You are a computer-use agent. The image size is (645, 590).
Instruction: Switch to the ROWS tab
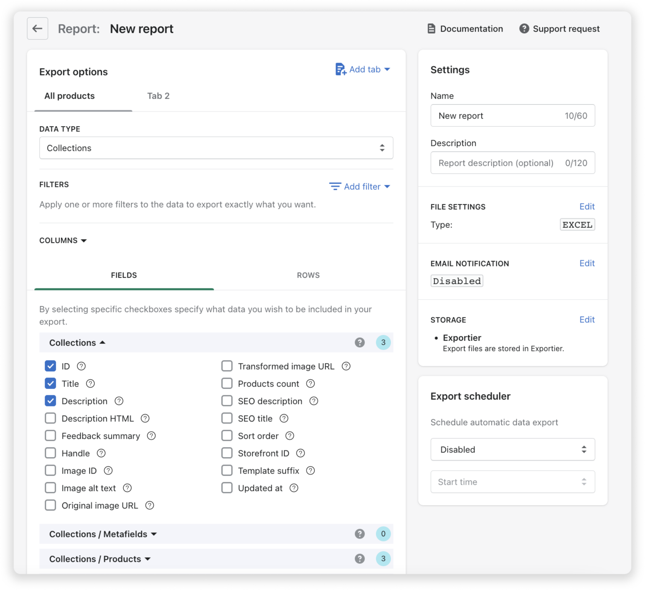click(x=308, y=275)
